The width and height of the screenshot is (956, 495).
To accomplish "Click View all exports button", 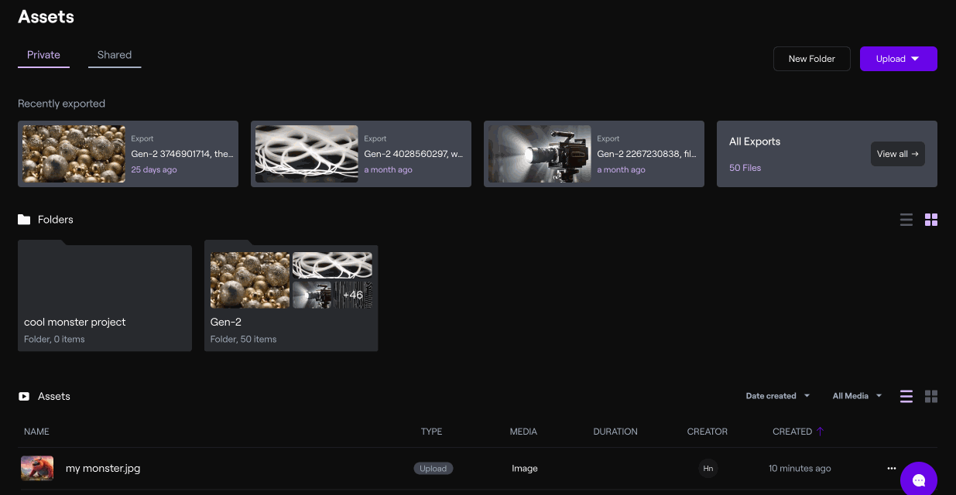I will (x=897, y=154).
